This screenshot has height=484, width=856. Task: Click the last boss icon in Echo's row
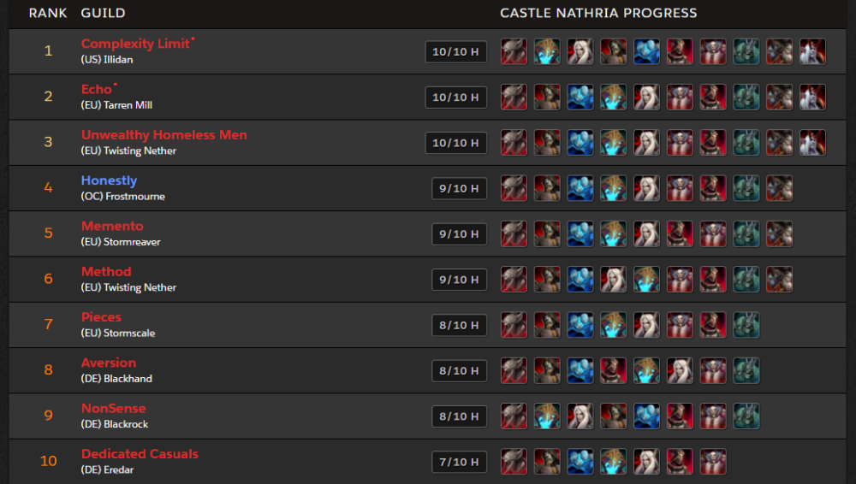812,97
